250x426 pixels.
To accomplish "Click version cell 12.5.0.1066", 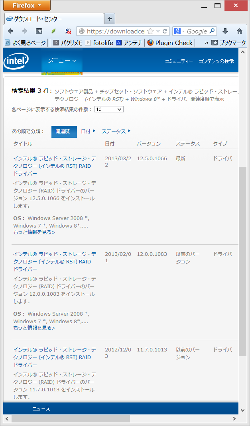I will [x=152, y=158].
